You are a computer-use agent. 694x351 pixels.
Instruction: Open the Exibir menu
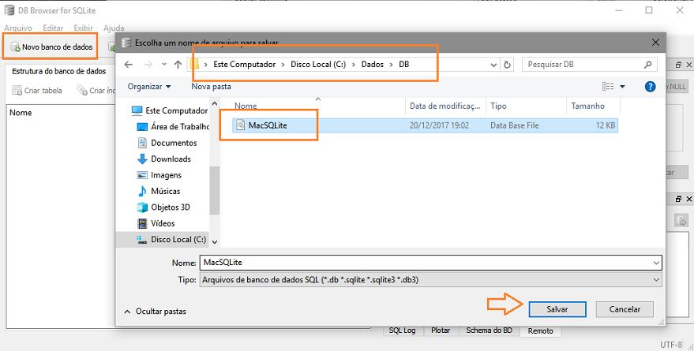(x=83, y=28)
